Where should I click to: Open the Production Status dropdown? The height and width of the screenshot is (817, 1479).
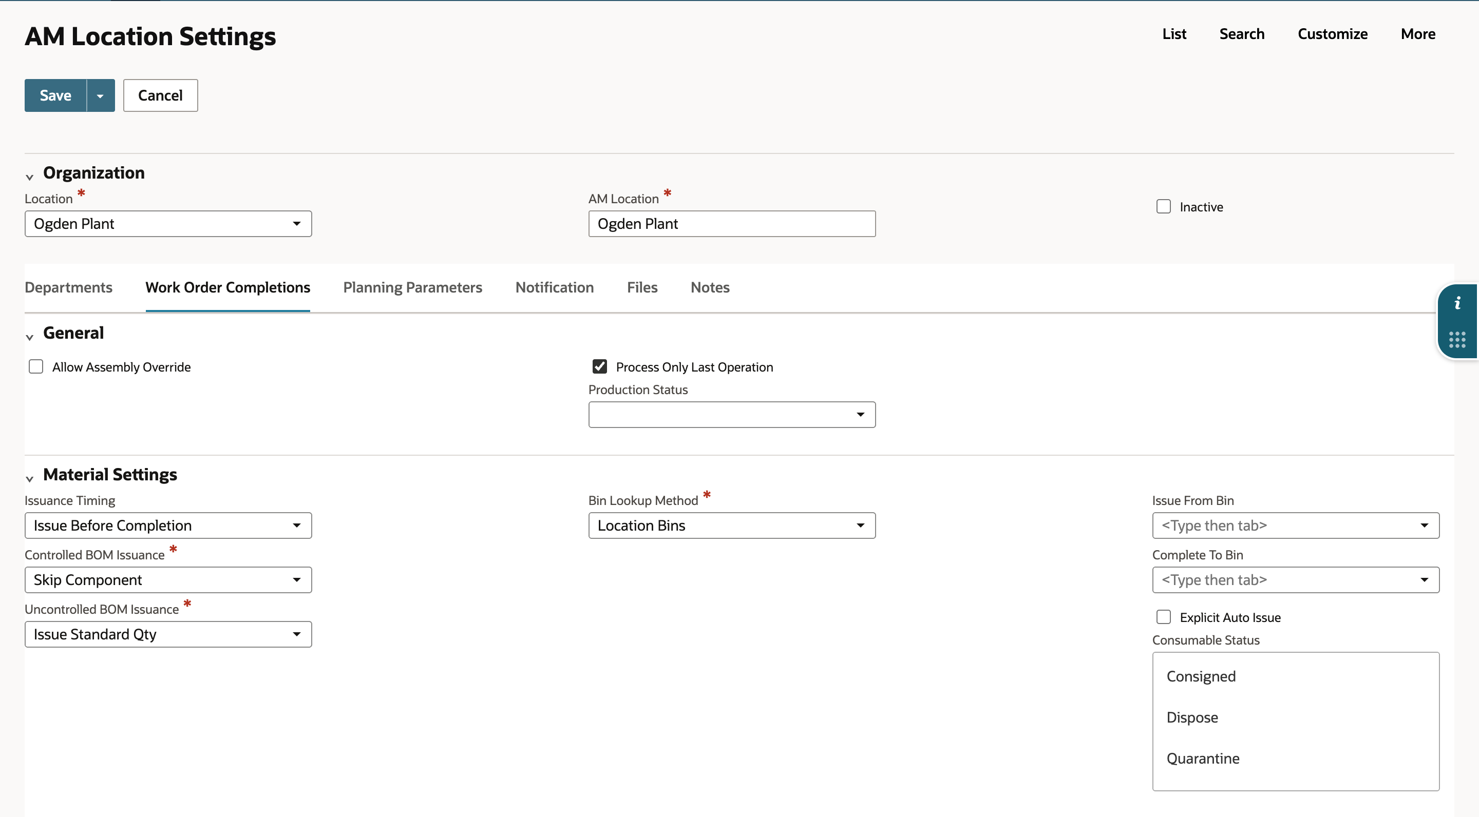[732, 415]
